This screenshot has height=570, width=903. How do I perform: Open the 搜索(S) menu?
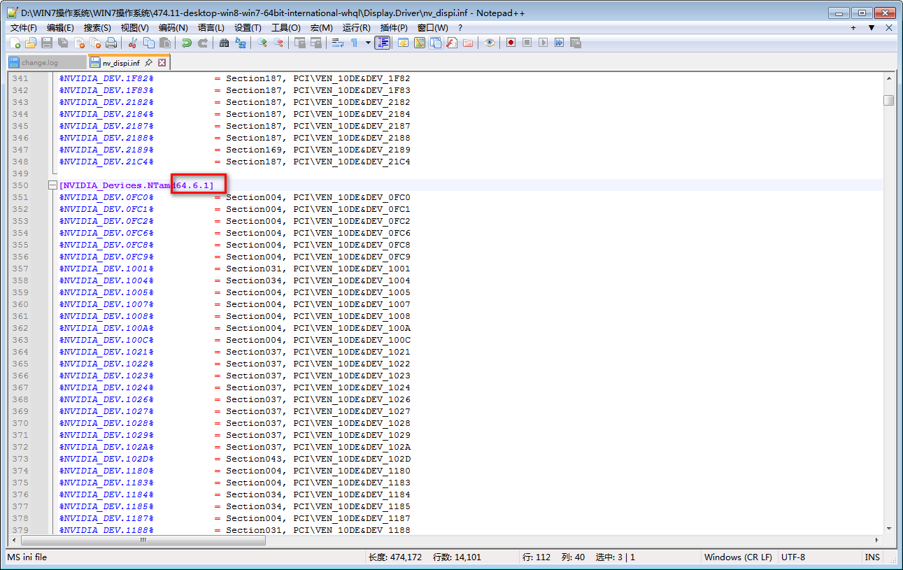[x=97, y=27]
